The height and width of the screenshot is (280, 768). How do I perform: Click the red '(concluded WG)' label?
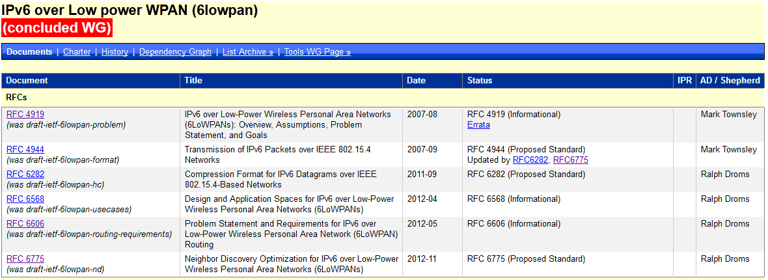pyautogui.click(x=57, y=28)
